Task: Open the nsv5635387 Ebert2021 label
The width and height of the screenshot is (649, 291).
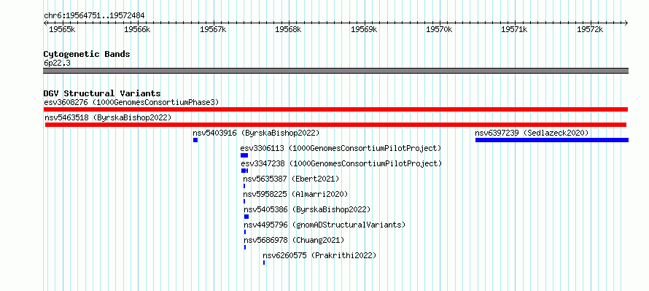Action: pos(292,179)
